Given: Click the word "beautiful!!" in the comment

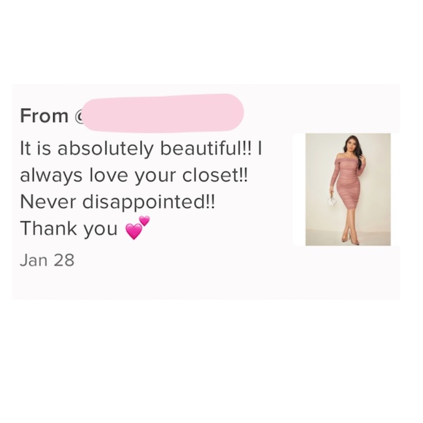Looking at the screenshot, I should [206, 148].
